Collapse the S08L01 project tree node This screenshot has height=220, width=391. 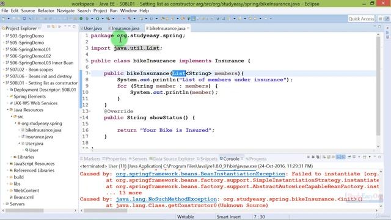pos(4,83)
